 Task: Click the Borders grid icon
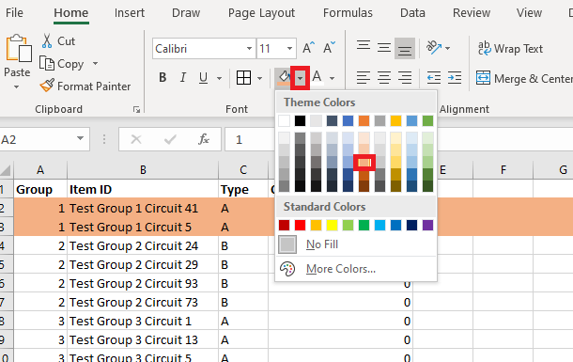coord(243,77)
